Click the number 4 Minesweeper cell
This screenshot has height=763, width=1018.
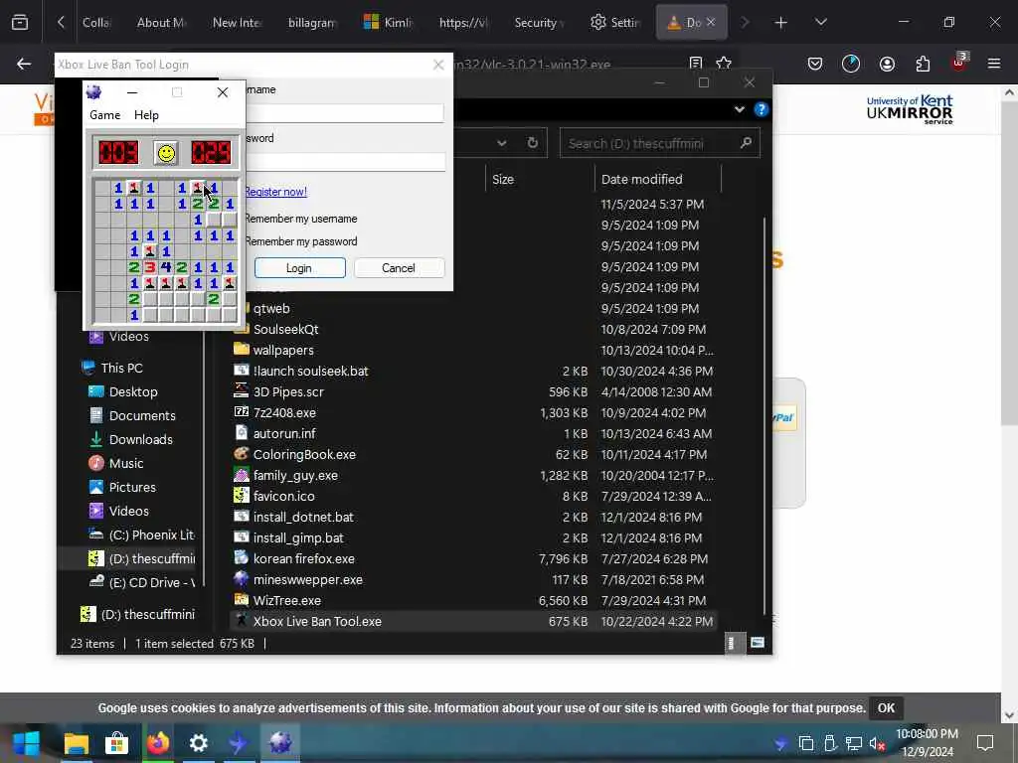[166, 267]
